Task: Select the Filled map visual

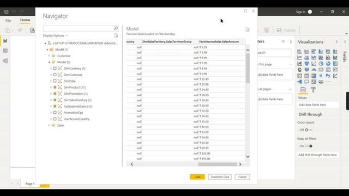Action: click(x=306, y=70)
